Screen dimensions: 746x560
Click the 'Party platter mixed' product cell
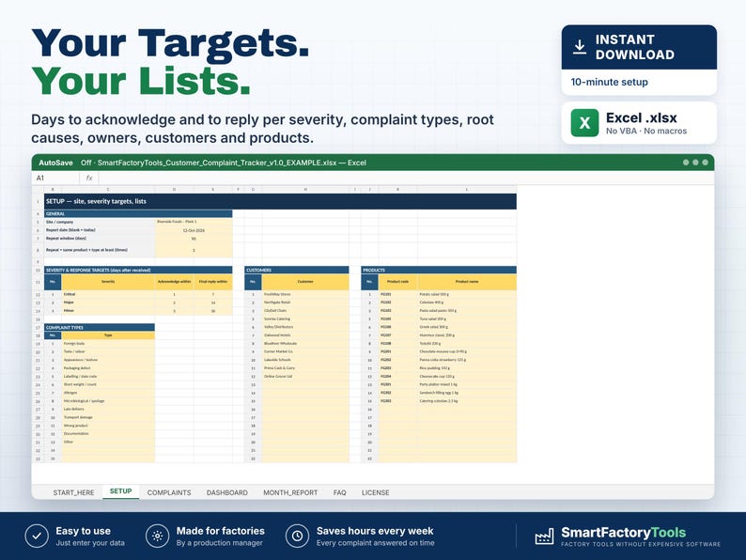coord(467,384)
